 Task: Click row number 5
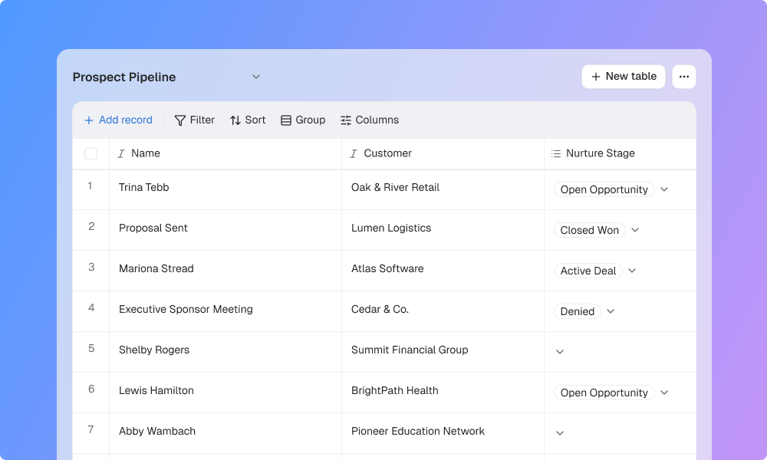point(91,348)
